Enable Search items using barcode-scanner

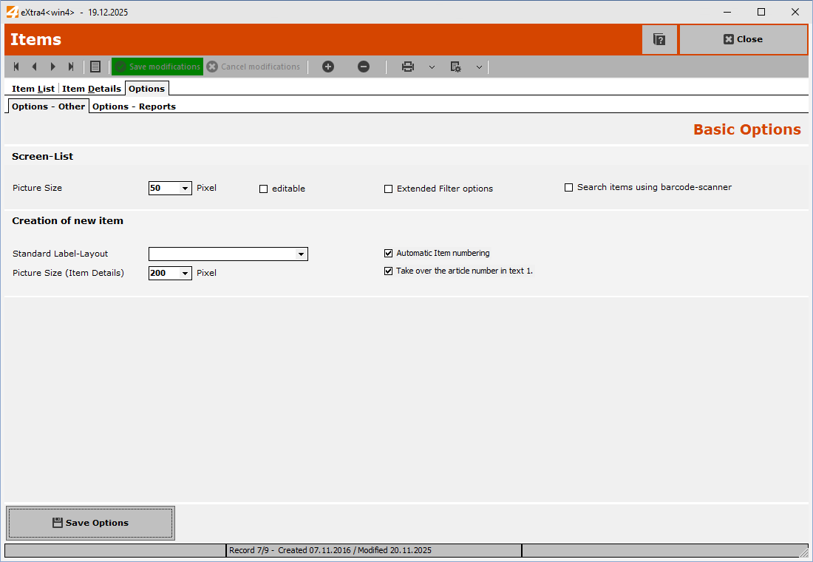569,188
